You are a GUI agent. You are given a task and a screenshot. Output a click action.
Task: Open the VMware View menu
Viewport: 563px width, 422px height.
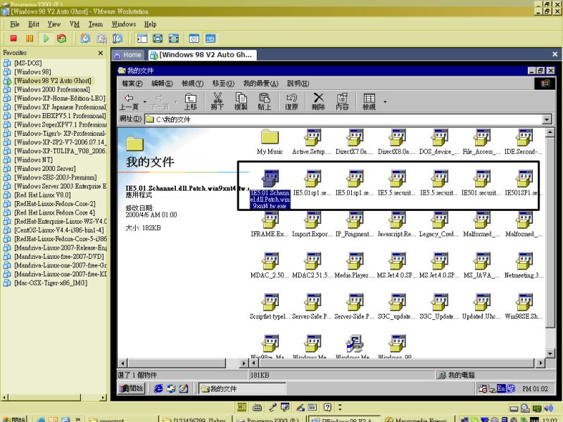(54, 25)
